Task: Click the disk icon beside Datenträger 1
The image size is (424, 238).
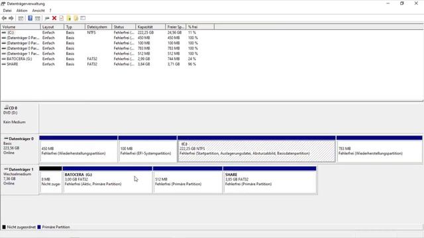Action: [6, 169]
